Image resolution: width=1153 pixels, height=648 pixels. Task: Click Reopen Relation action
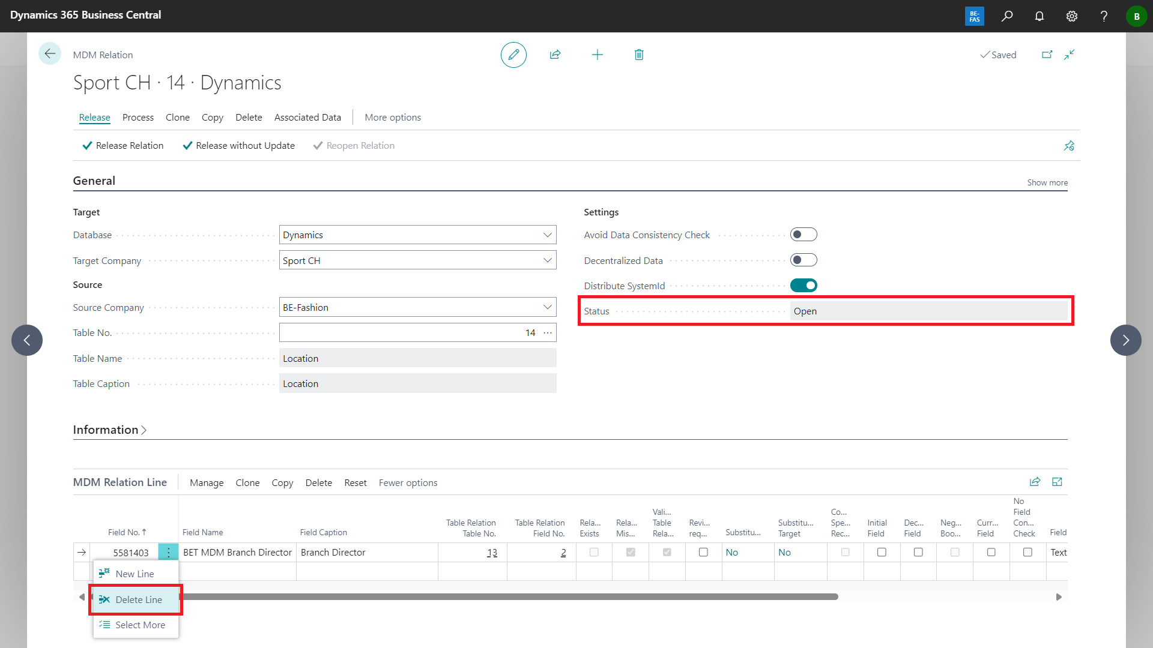354,146
